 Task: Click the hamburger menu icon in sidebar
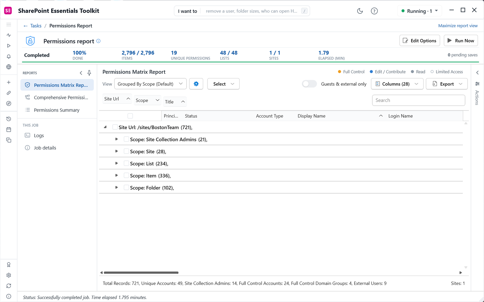tap(9, 25)
